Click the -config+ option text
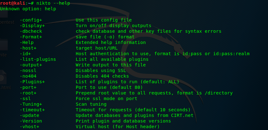 [x=31, y=20]
